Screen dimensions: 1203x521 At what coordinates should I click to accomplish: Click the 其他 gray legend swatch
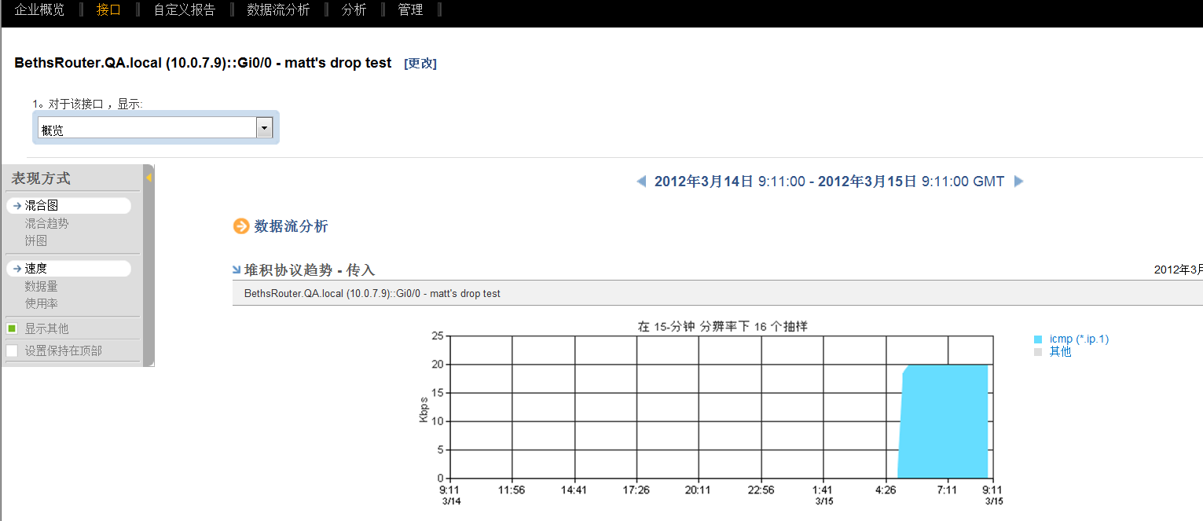(1038, 352)
